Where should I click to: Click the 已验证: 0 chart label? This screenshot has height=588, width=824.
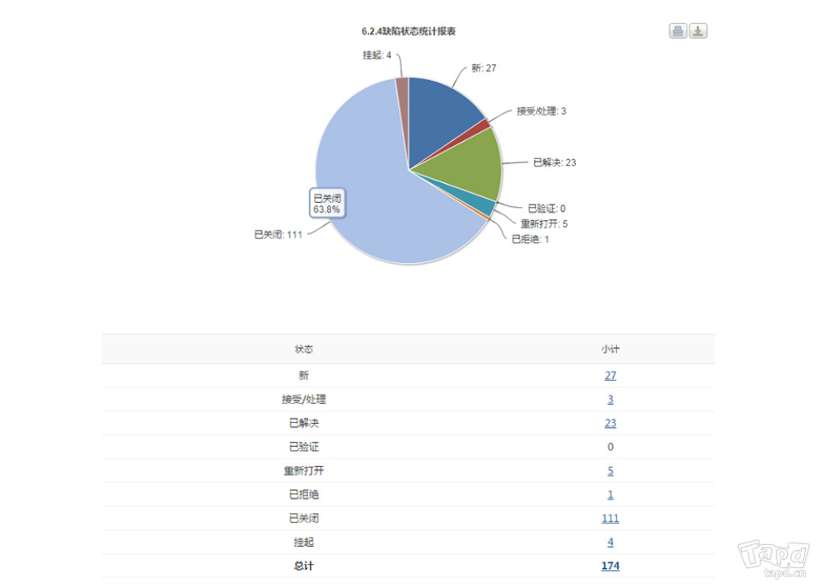coord(546,209)
